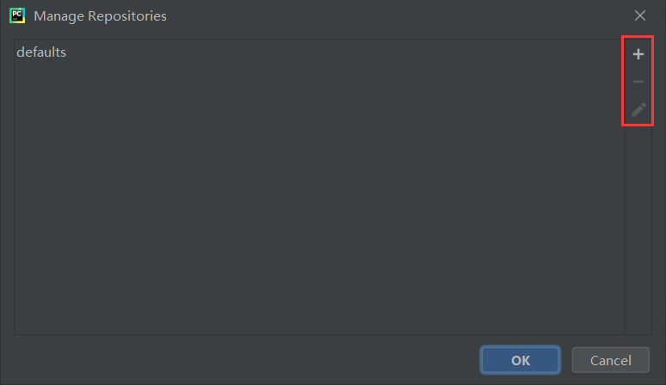
Task: Close the Manage Repositories window
Action: [x=639, y=15]
